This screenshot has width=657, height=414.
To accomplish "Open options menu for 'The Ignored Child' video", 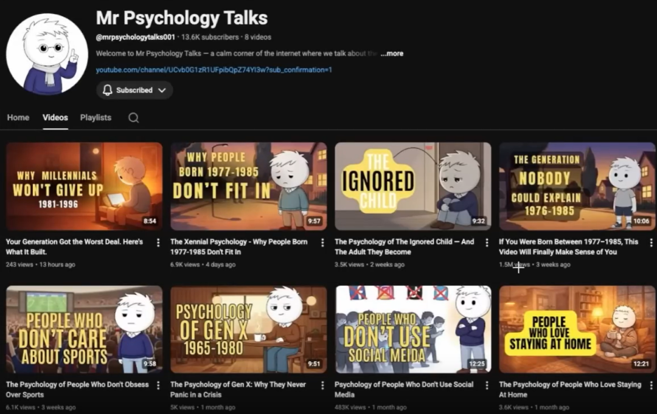I will click(x=487, y=243).
